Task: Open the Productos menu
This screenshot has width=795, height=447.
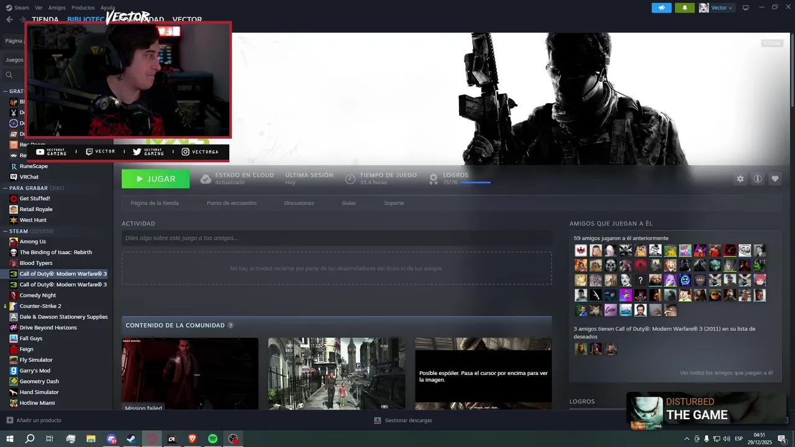Action: coord(83,7)
